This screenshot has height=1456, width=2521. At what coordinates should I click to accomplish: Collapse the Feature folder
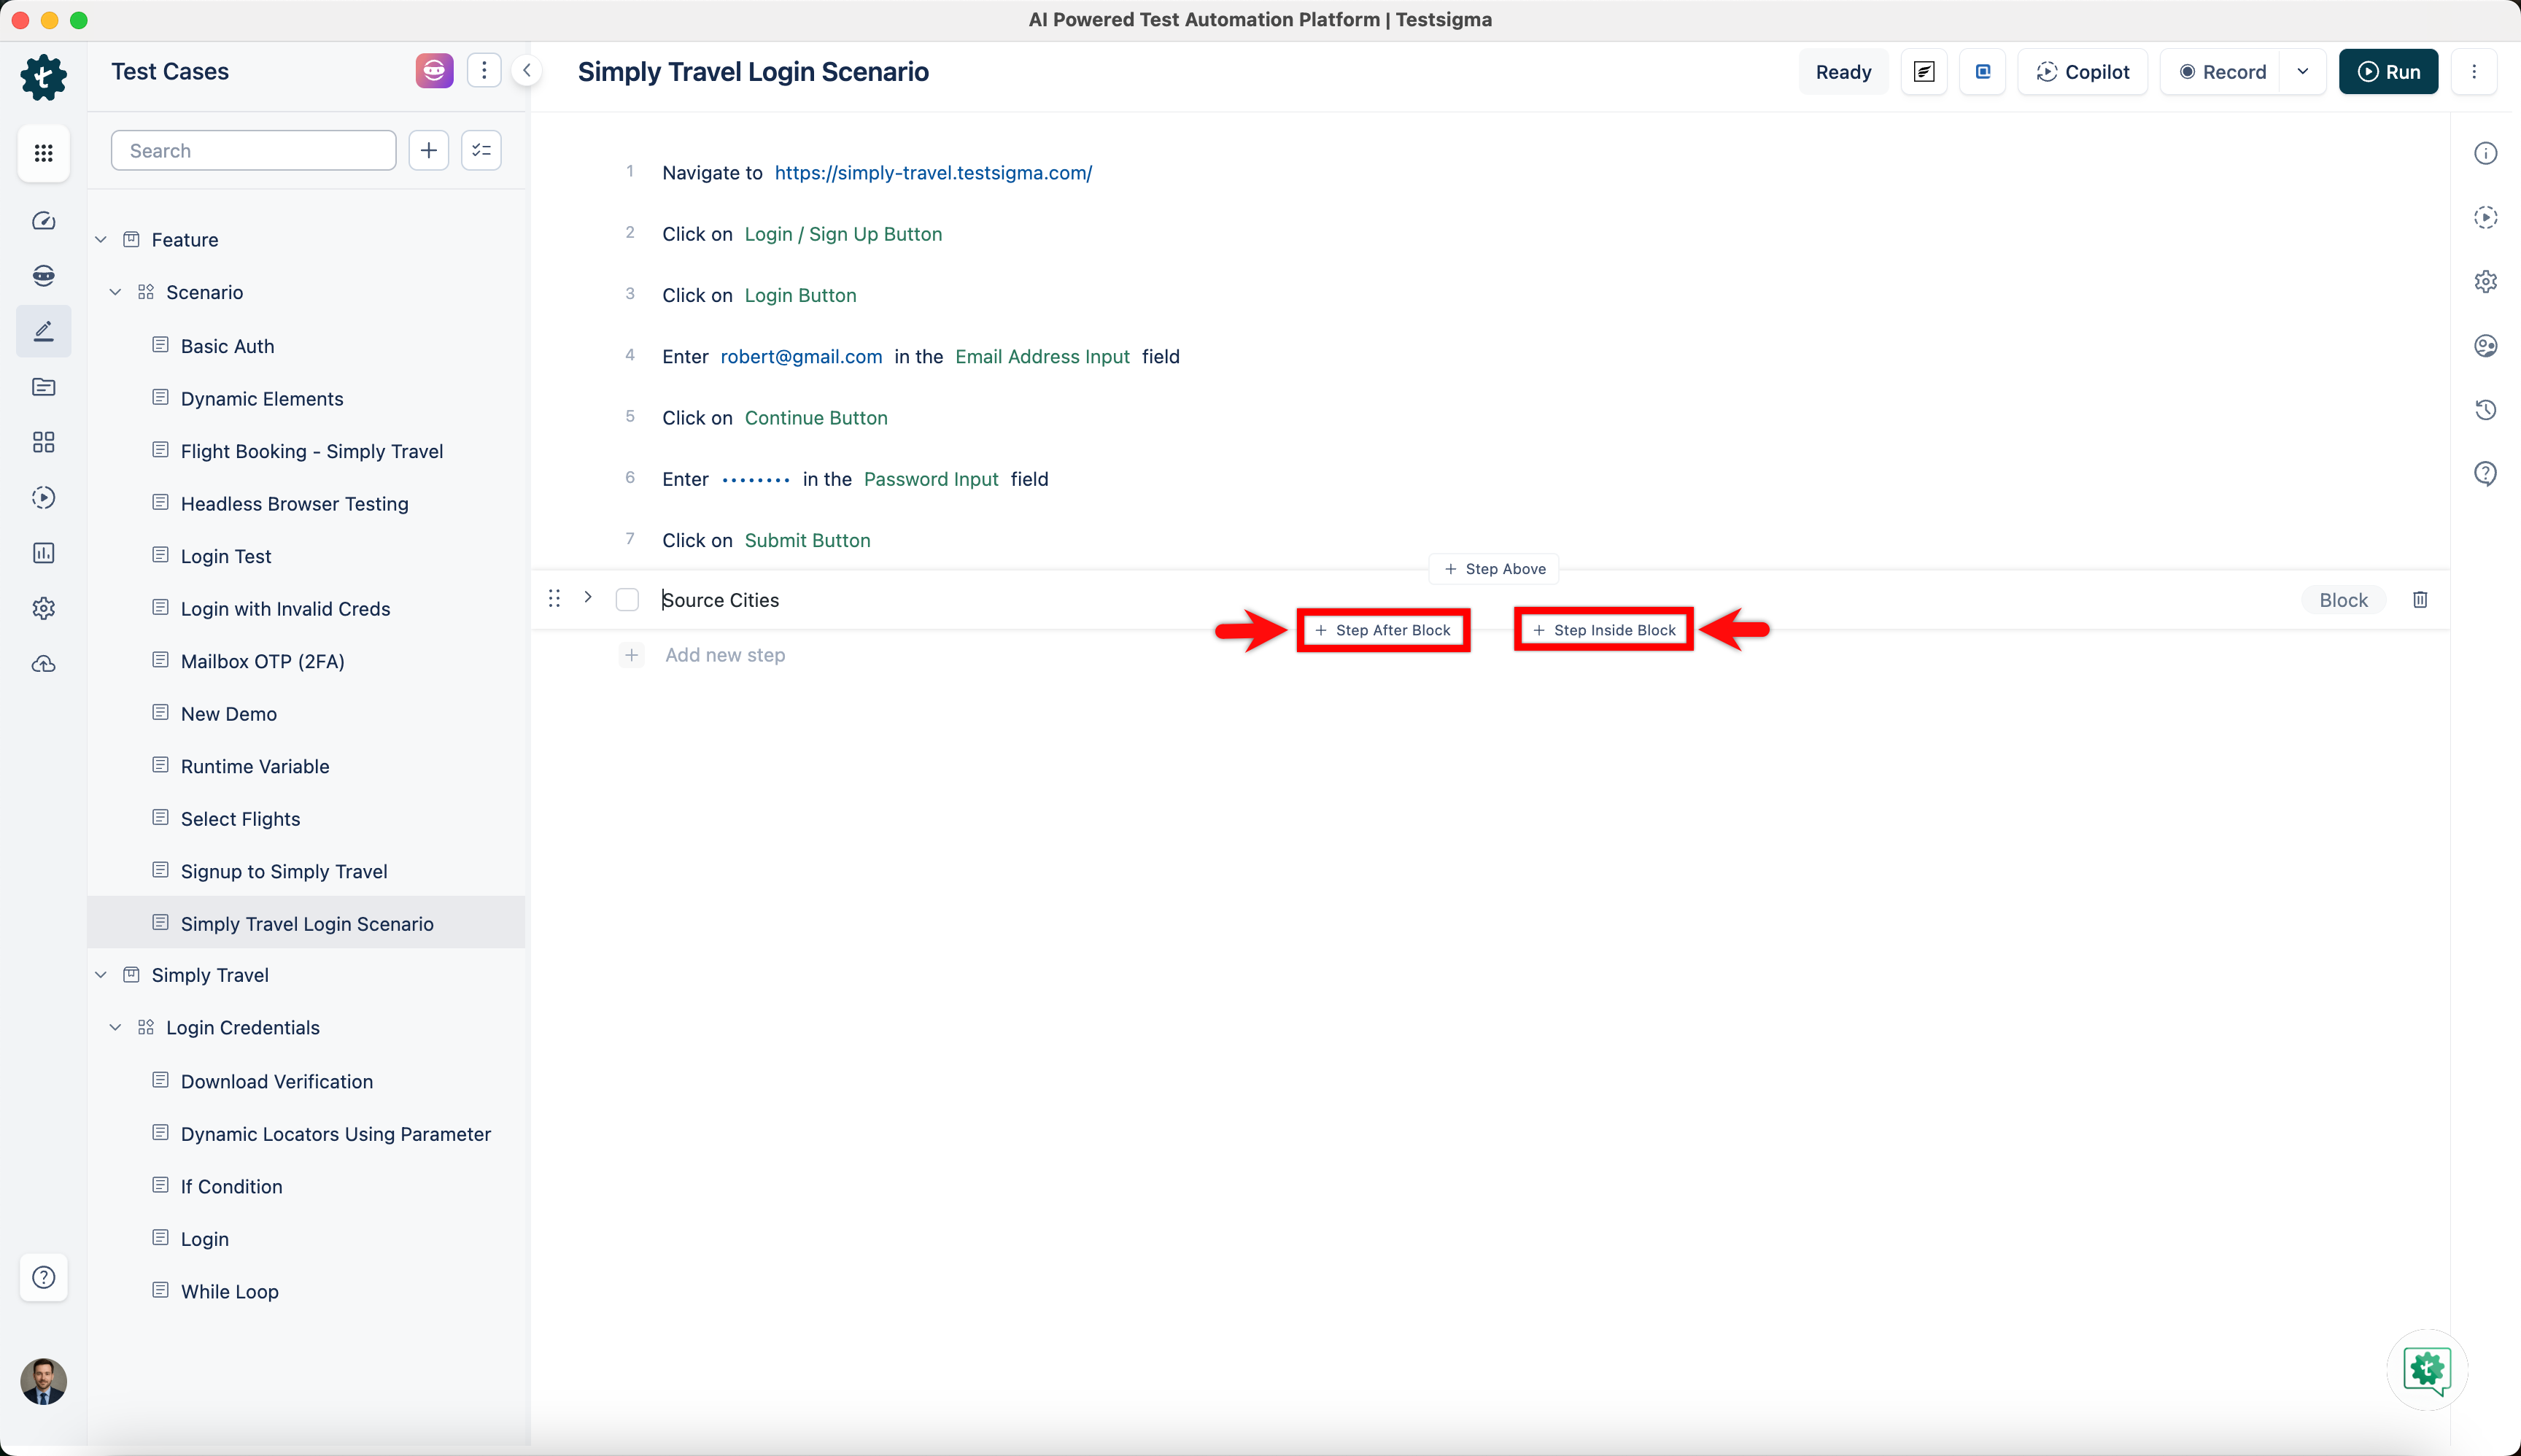tap(101, 240)
